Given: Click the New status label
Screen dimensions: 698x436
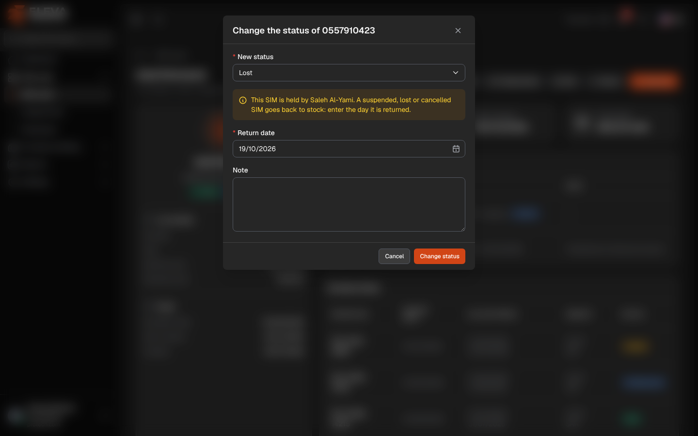Looking at the screenshot, I should (255, 57).
